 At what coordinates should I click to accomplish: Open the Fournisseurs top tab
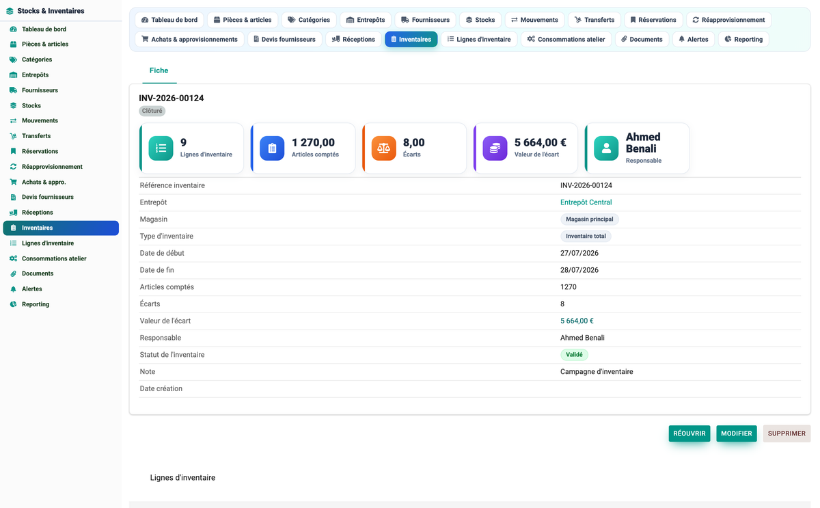click(x=425, y=20)
